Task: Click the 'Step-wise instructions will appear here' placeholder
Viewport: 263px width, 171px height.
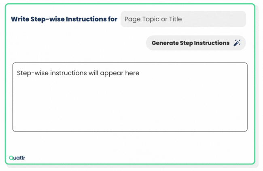Action: click(x=78, y=73)
